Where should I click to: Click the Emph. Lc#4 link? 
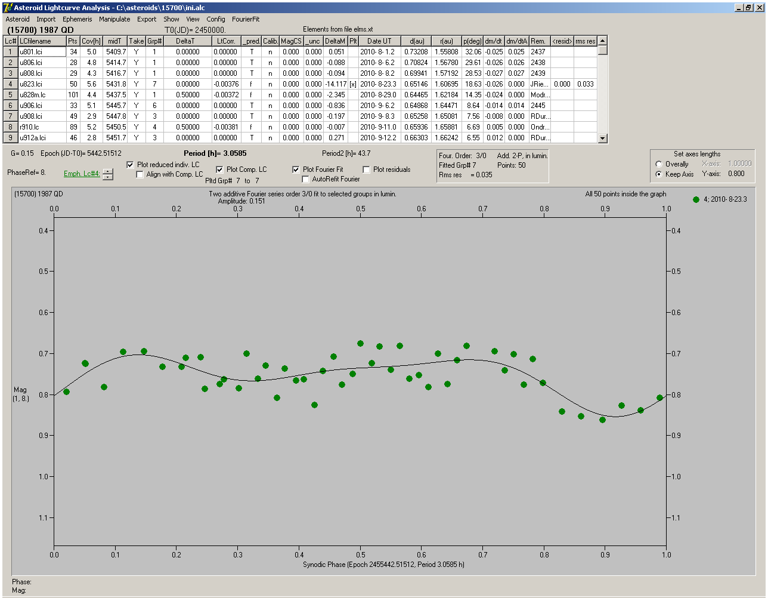pos(82,174)
